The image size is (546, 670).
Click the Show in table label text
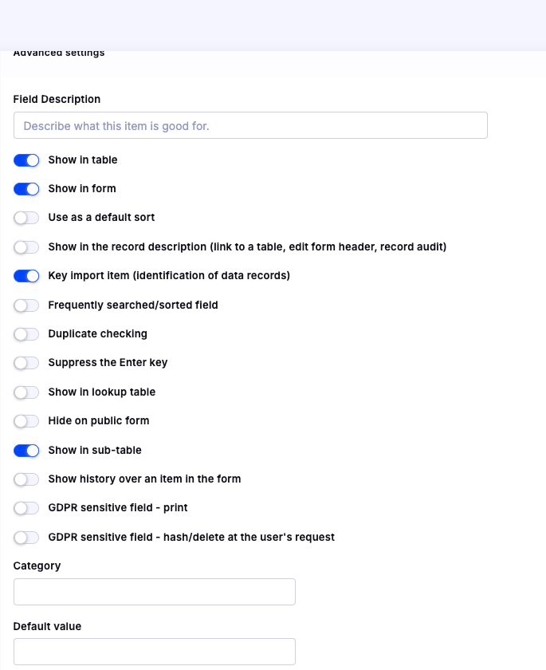(83, 160)
